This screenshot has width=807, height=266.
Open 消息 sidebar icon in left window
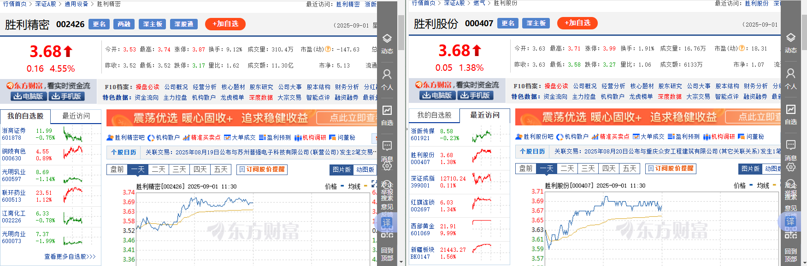tap(387, 151)
